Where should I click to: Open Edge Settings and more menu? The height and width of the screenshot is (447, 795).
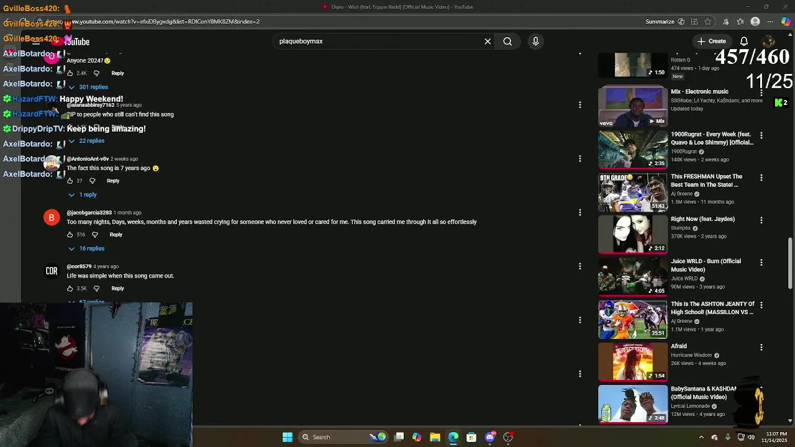pos(771,22)
